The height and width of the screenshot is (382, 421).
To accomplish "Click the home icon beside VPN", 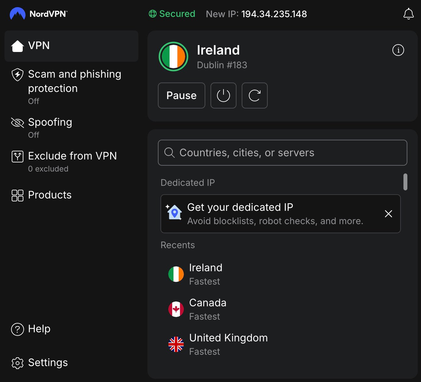I will click(18, 46).
